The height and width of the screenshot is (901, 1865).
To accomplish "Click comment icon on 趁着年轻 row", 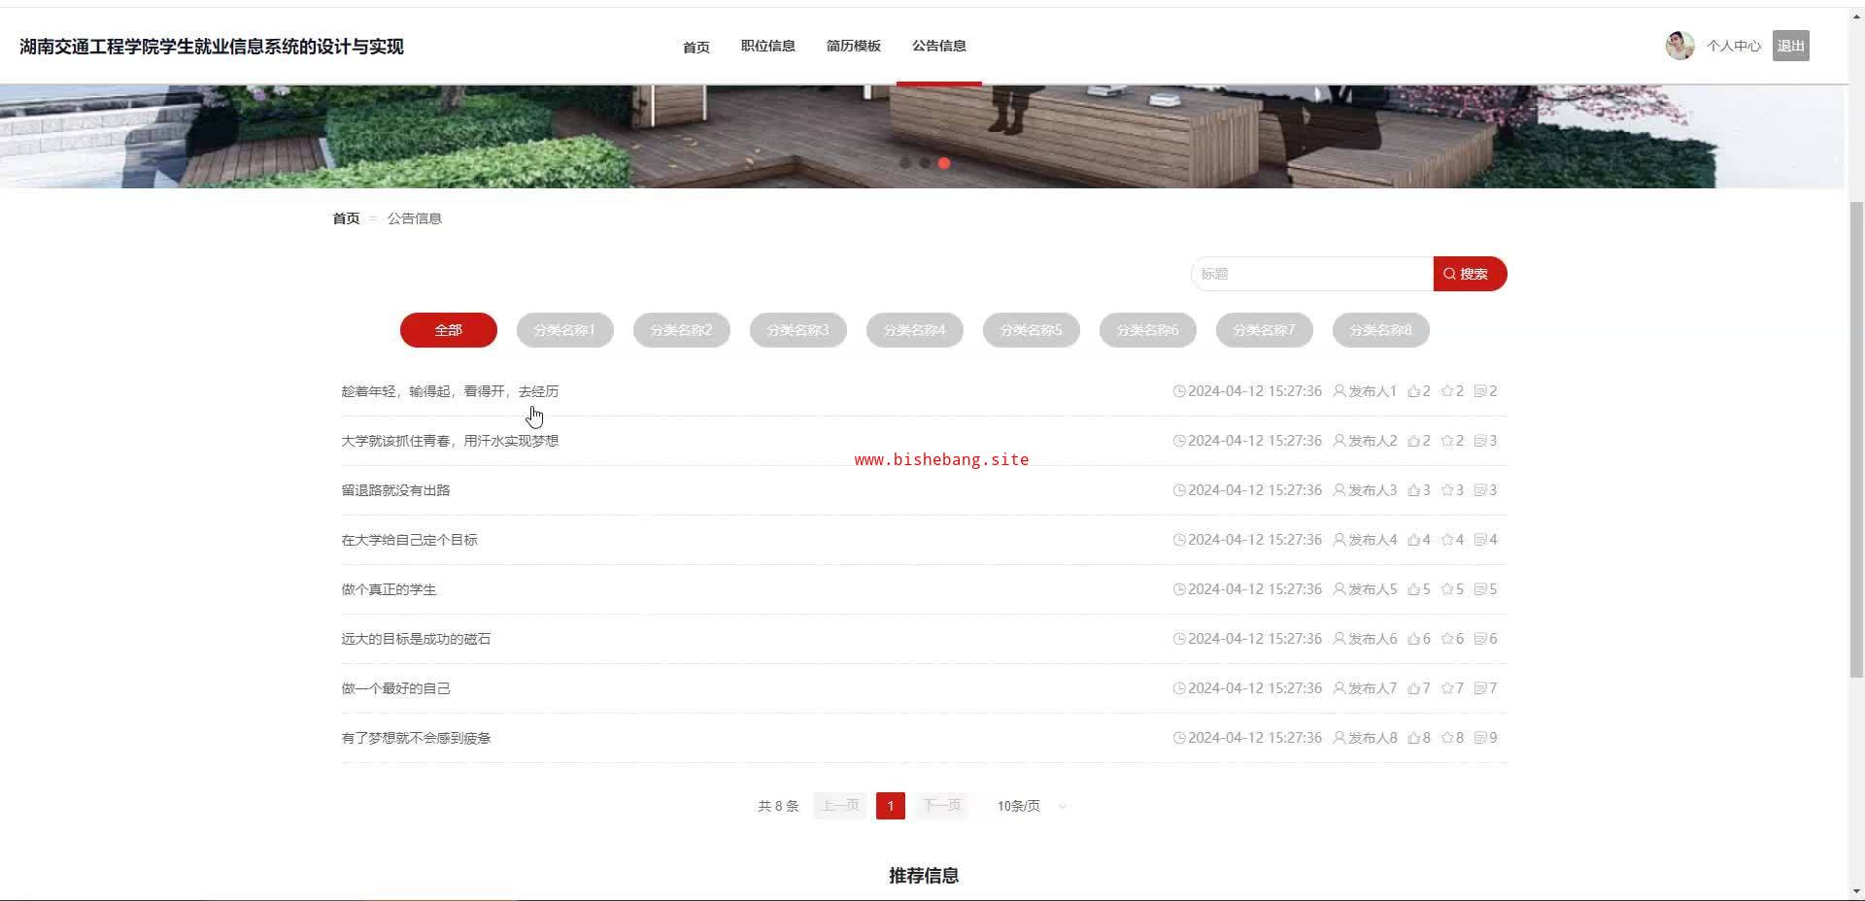I will (1480, 391).
